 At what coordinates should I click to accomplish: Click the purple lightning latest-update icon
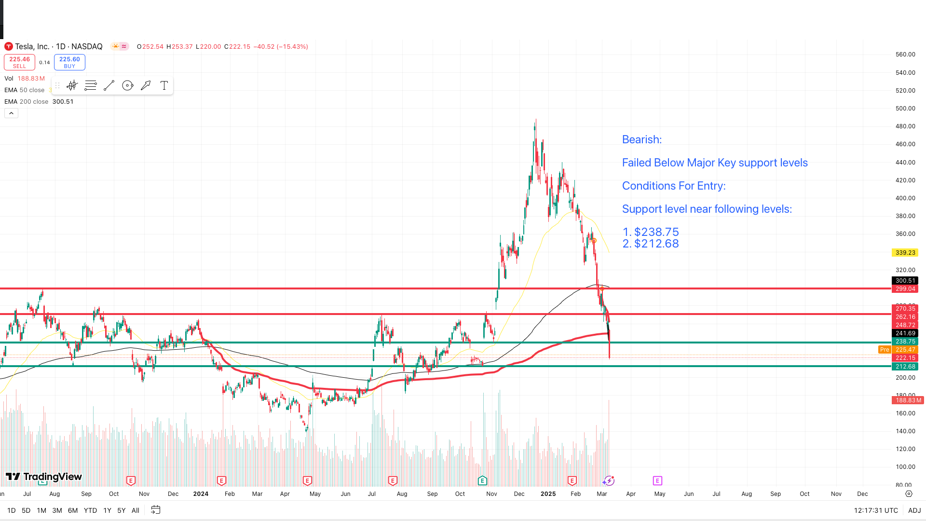tap(609, 480)
